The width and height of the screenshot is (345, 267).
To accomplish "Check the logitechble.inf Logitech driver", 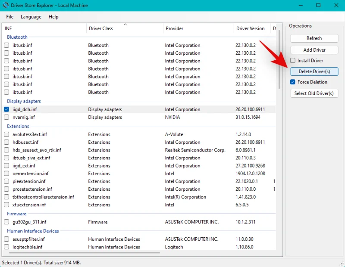I will coord(6,247).
